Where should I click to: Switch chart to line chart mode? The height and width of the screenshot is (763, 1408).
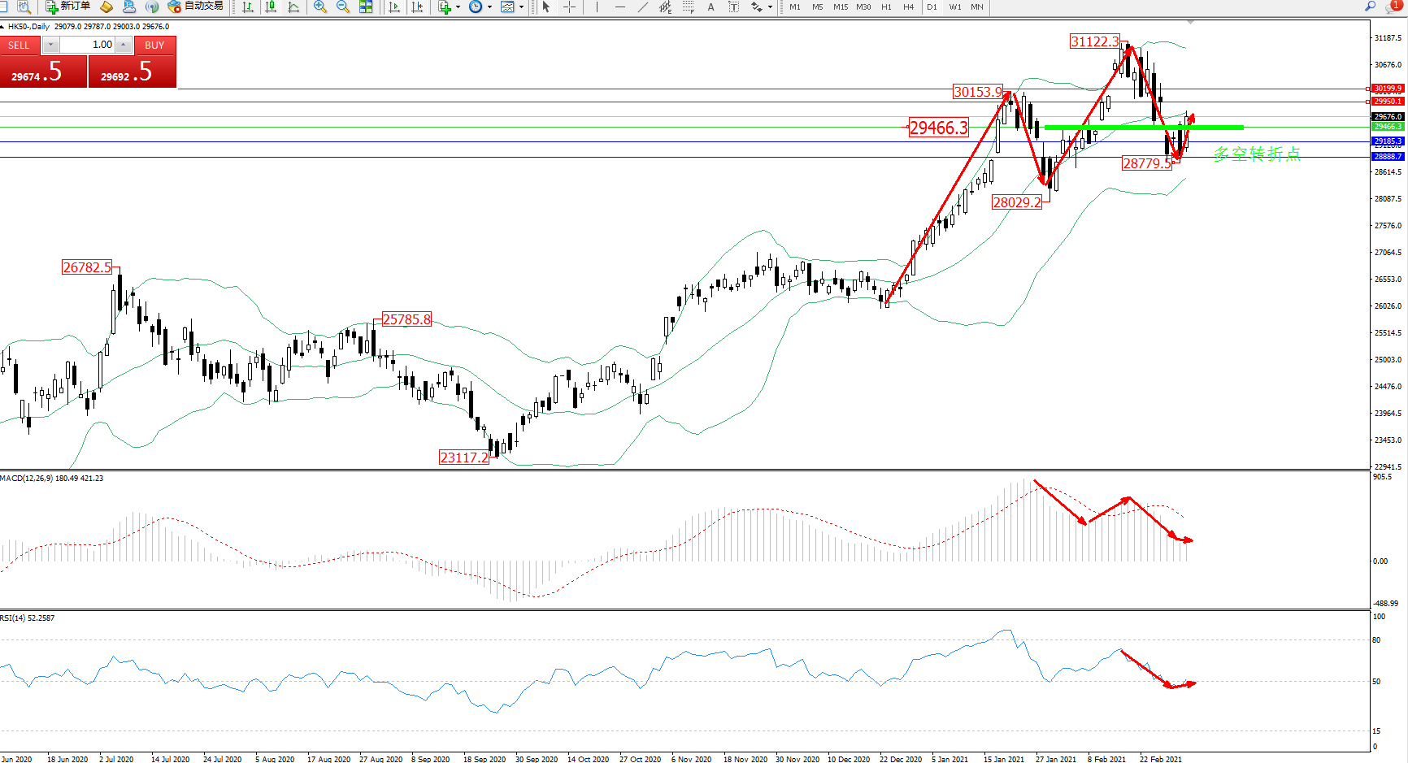tap(293, 7)
